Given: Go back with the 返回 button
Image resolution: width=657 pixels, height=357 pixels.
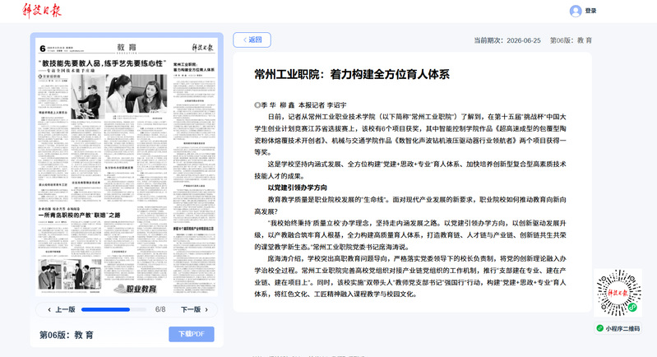Looking at the screenshot, I should (252, 39).
